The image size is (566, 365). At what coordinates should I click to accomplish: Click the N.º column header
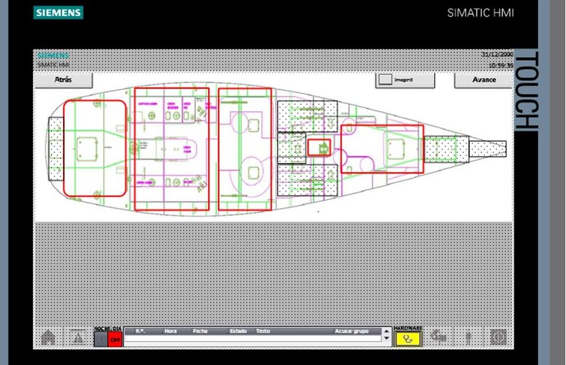(140, 331)
